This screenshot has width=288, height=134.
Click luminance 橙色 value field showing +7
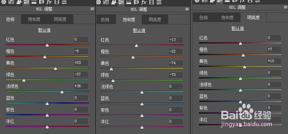point(274,49)
